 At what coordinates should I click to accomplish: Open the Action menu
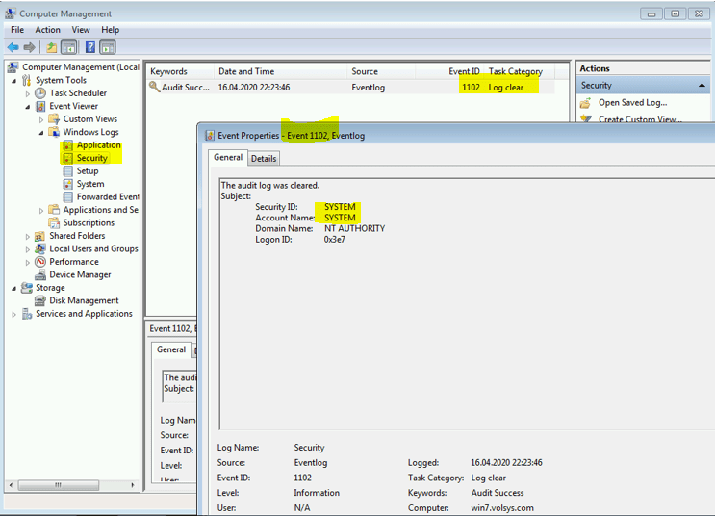point(47,30)
